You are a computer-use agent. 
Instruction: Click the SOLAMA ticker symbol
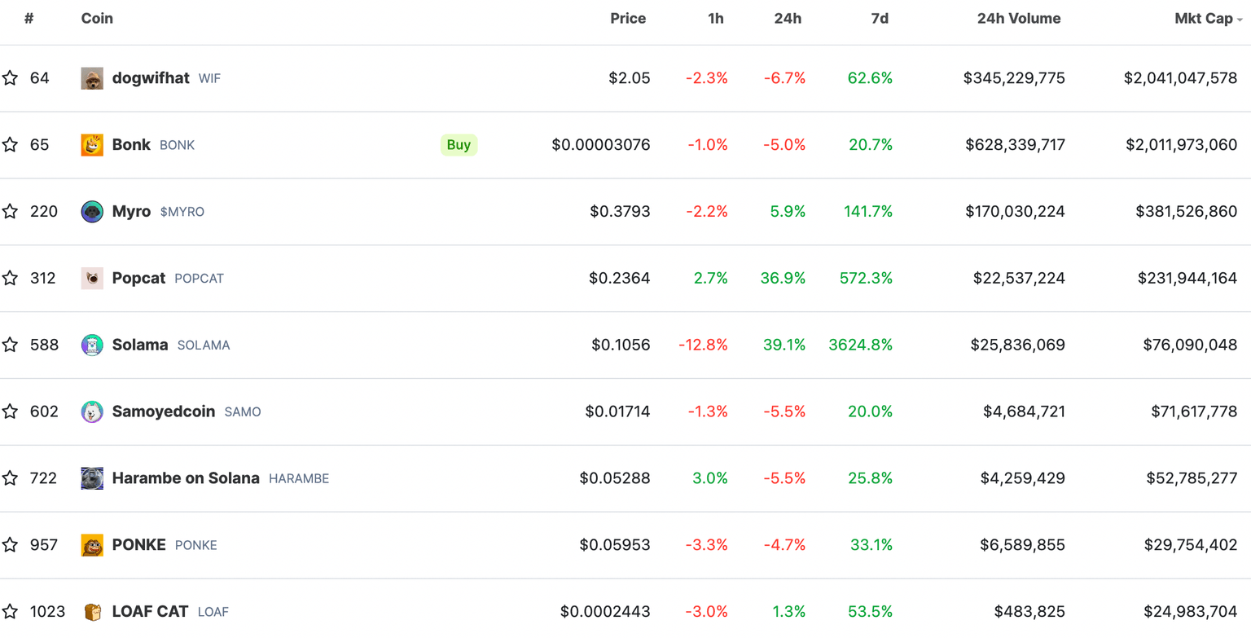[x=204, y=345]
